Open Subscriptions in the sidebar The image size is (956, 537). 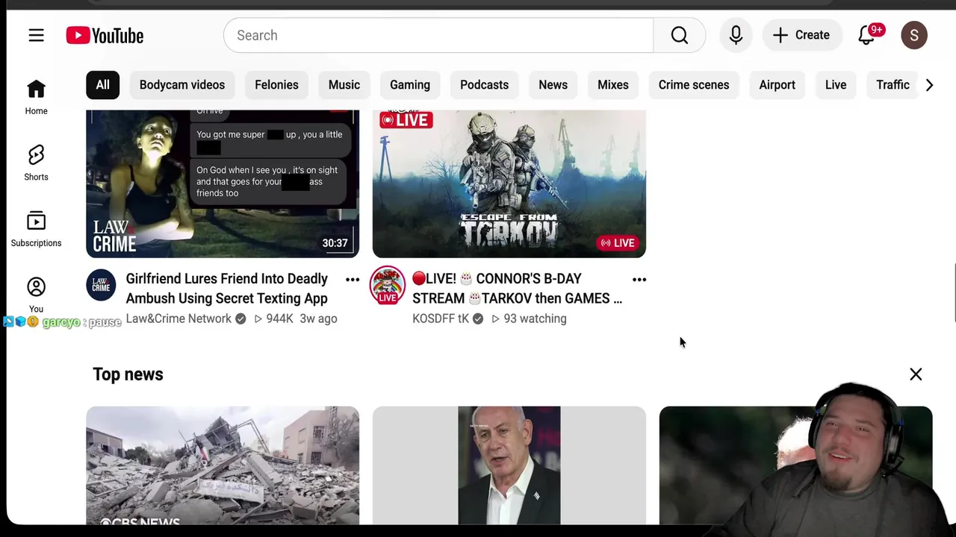[36, 229]
